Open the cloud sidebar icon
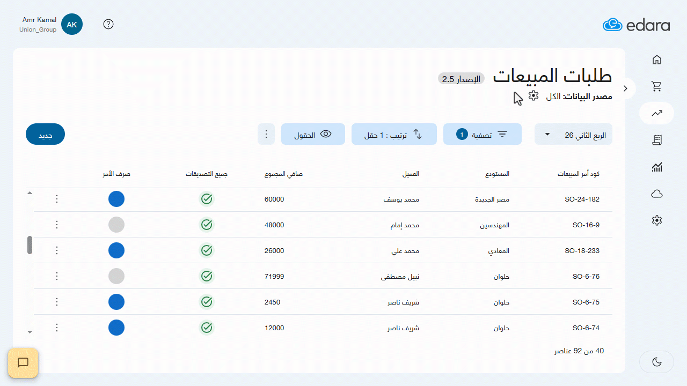 click(656, 194)
